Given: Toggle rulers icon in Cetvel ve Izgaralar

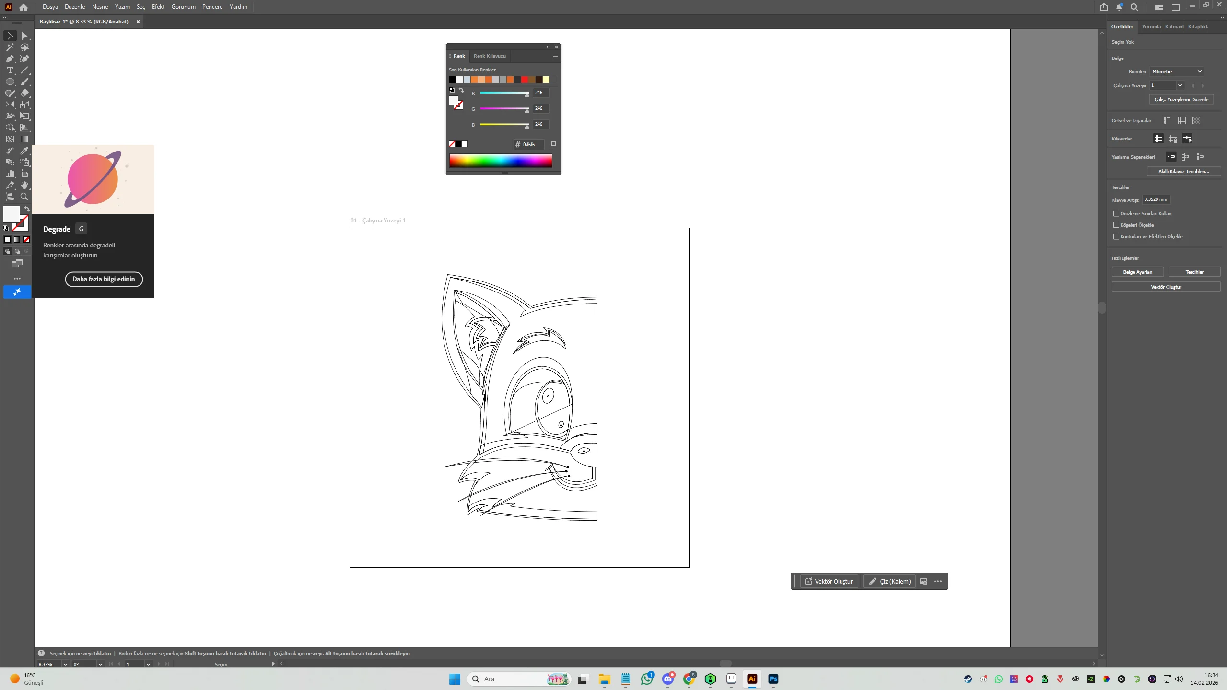Looking at the screenshot, I should pos(1167,120).
